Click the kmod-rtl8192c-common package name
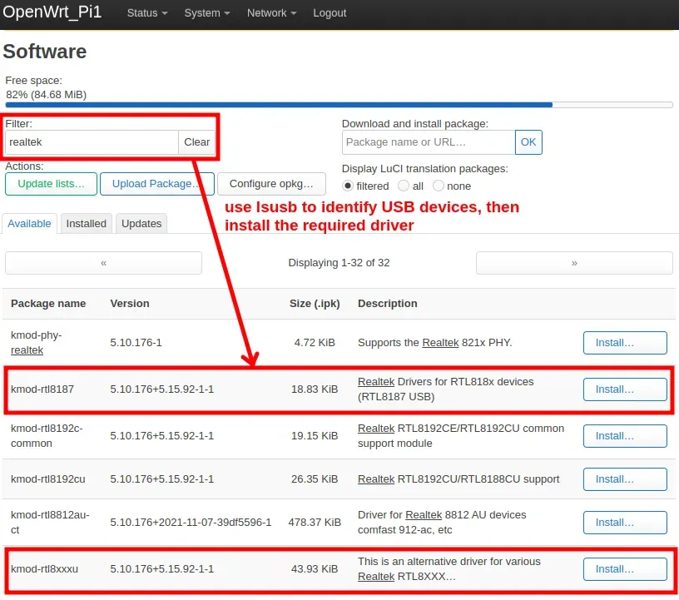This screenshot has width=679, height=600. coord(47,436)
